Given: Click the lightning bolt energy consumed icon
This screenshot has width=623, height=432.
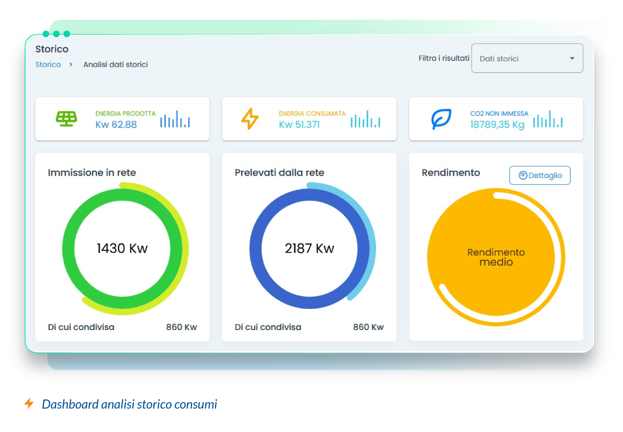Looking at the screenshot, I should click(250, 119).
